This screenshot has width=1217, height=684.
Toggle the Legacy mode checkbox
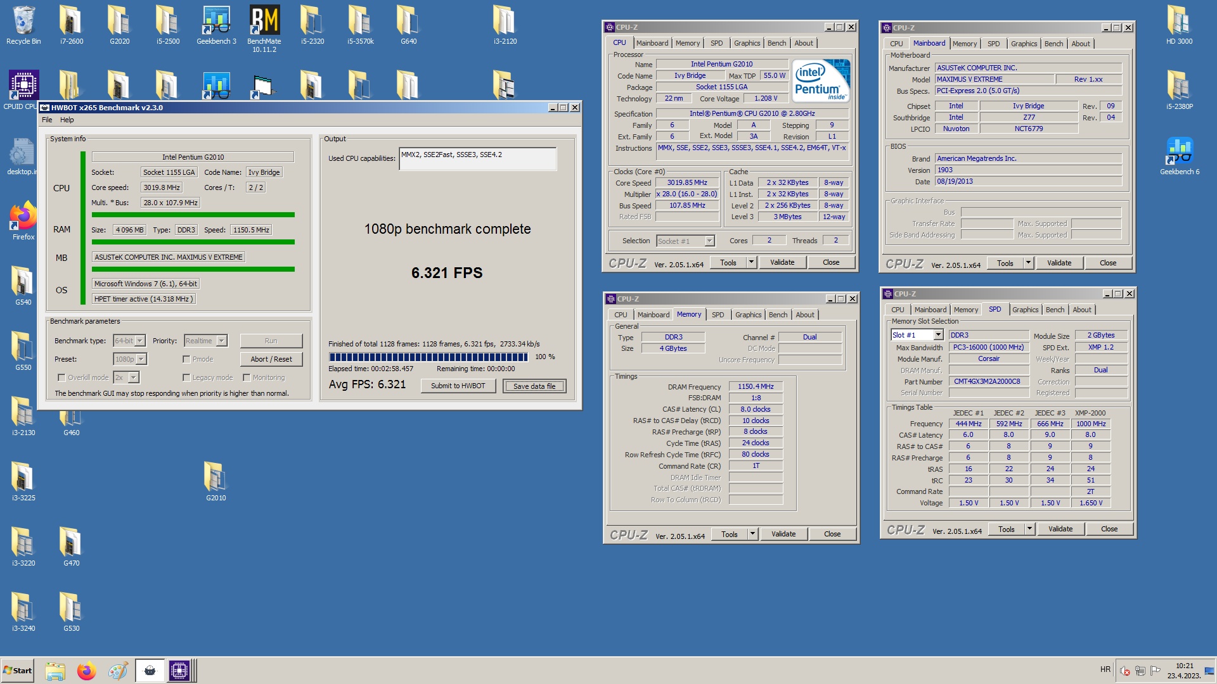tap(186, 377)
